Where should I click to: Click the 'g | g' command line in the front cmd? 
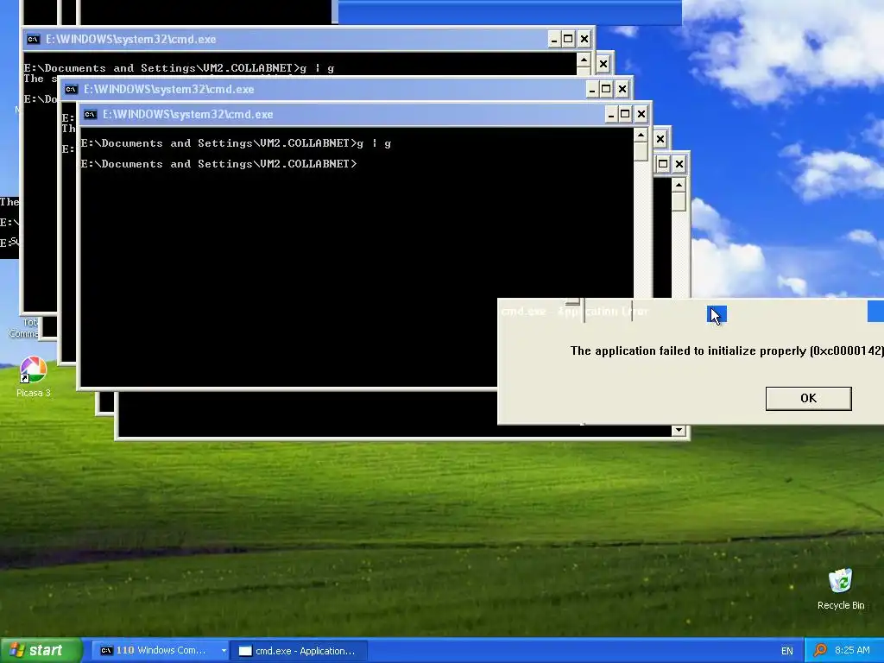pyautogui.click(x=236, y=143)
